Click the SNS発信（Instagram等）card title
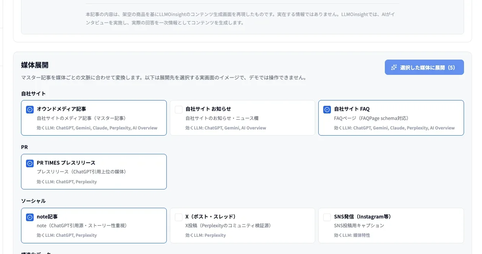482x254 pixels. coord(363,217)
